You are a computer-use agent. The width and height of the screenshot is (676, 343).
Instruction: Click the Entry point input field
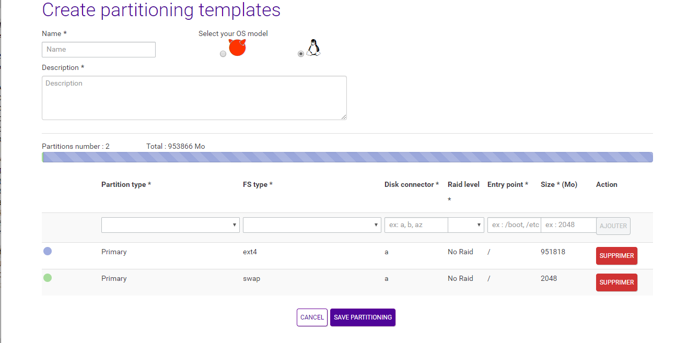click(514, 225)
